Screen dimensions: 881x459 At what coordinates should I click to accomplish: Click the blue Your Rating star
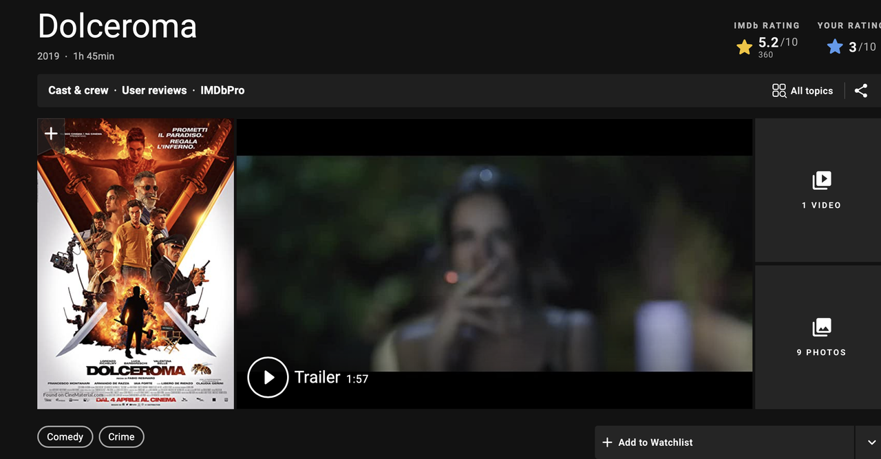coord(835,47)
